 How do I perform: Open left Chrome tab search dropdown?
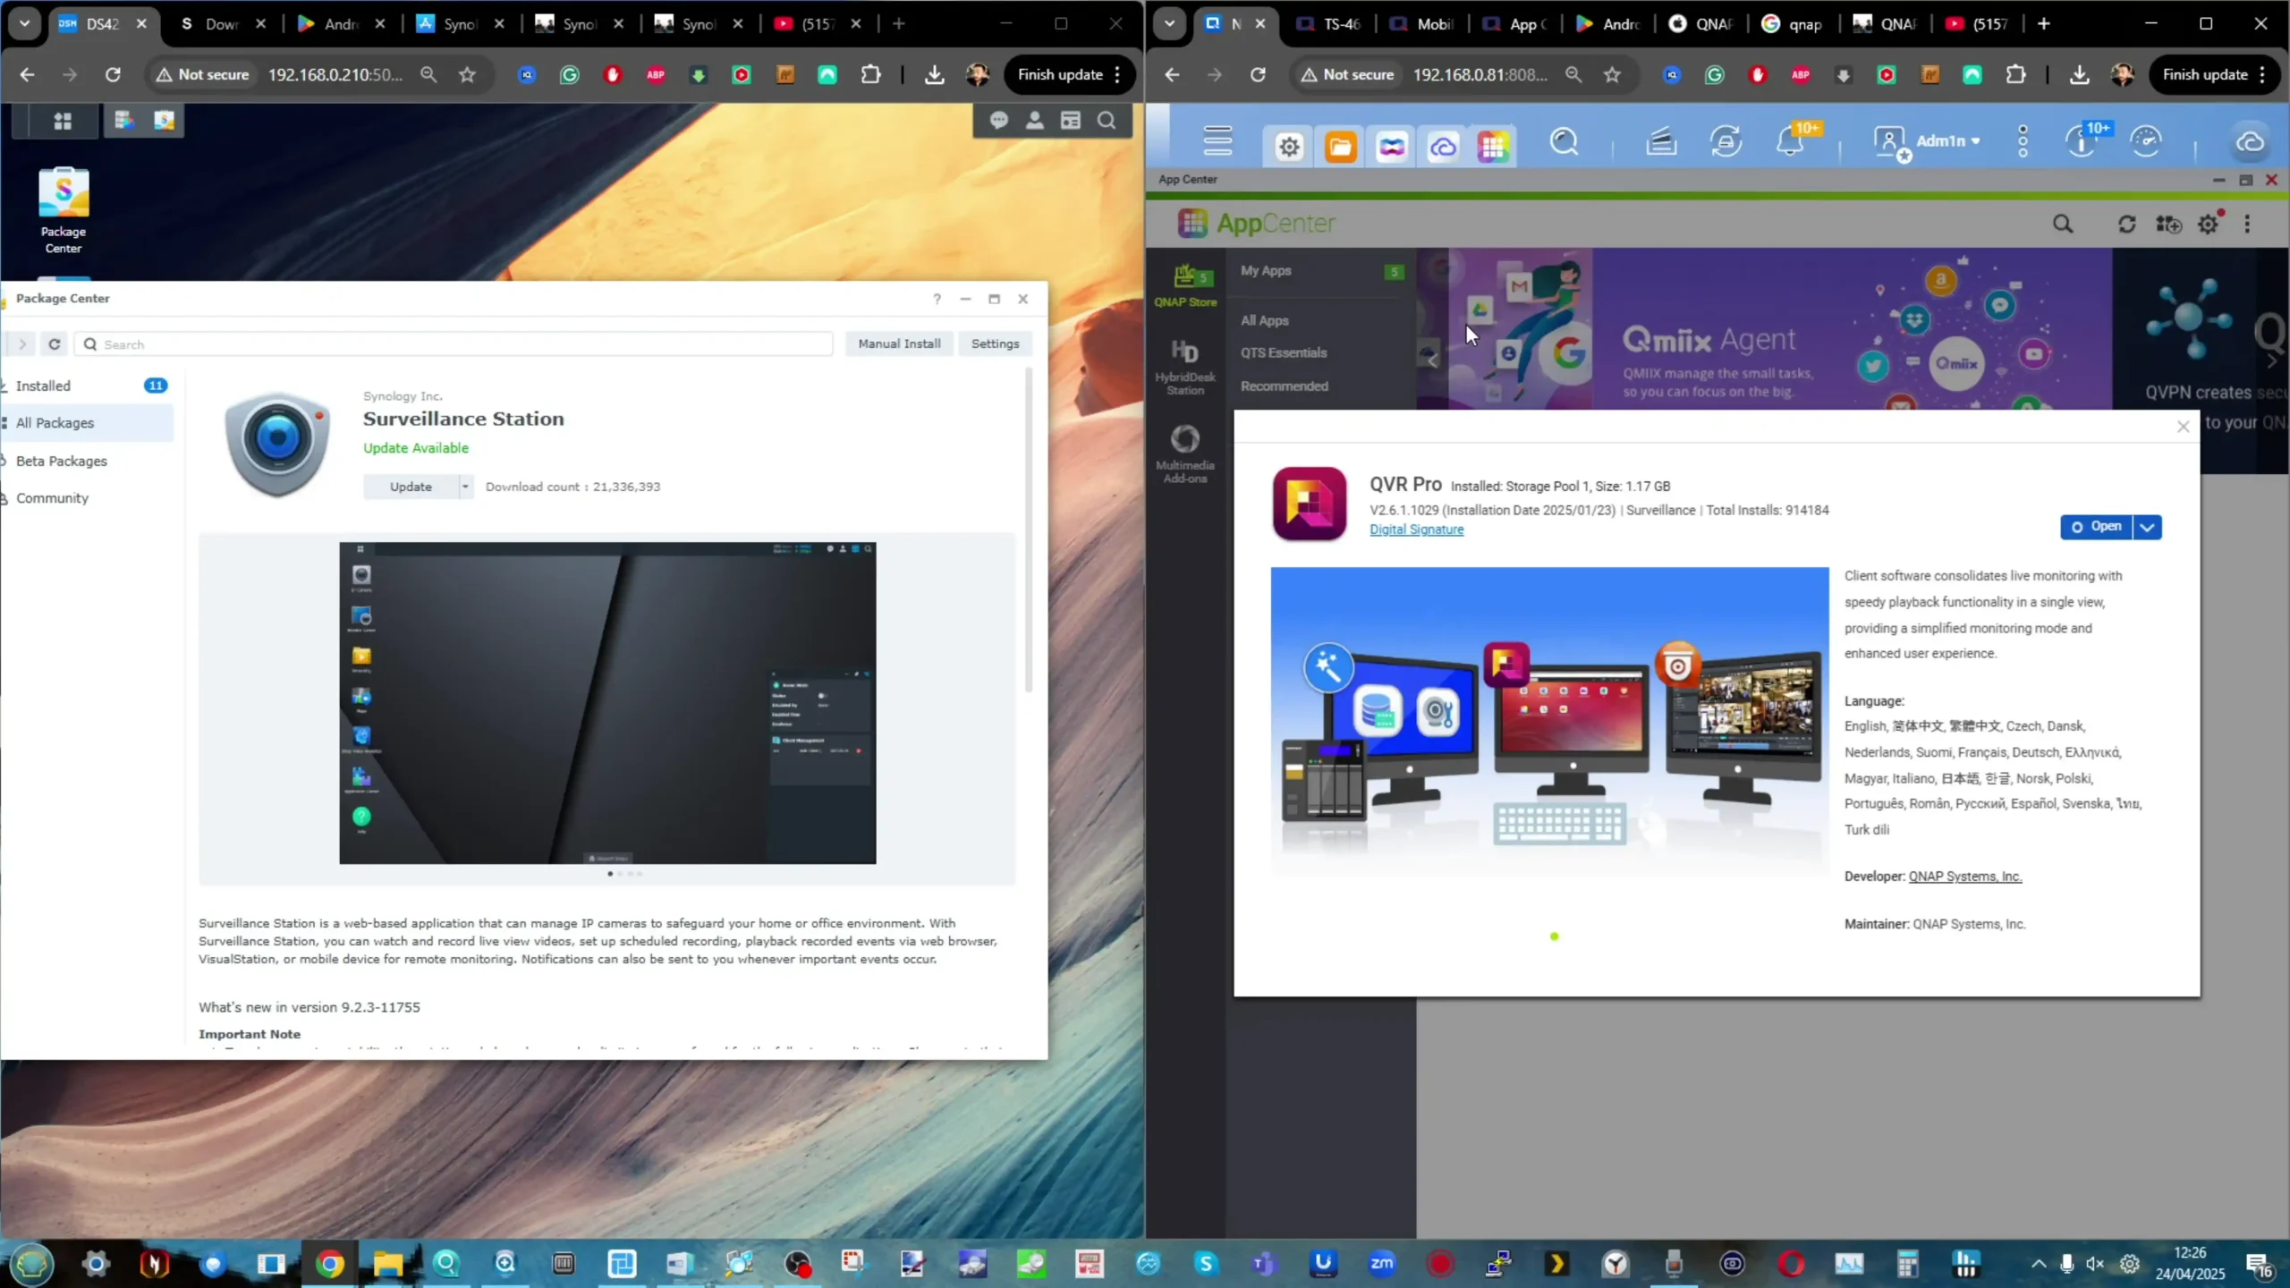point(24,24)
